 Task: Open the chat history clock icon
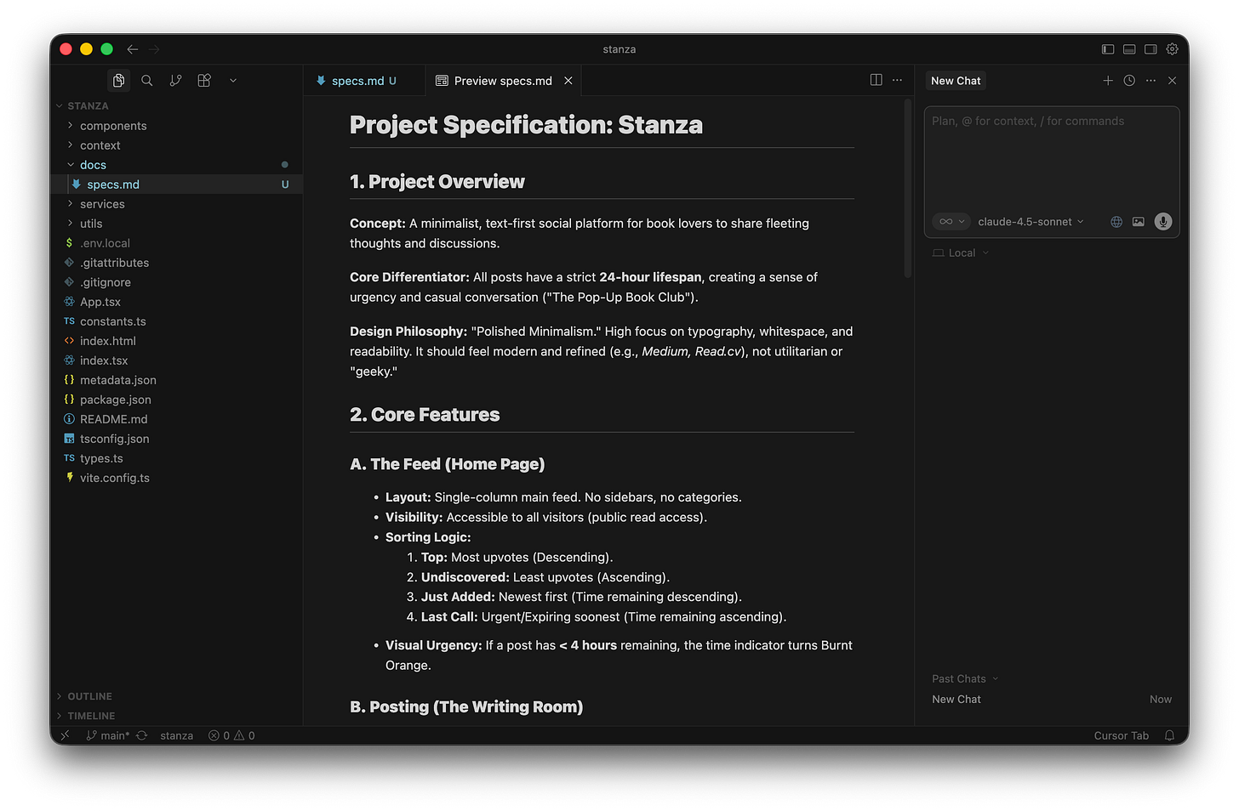1129,80
